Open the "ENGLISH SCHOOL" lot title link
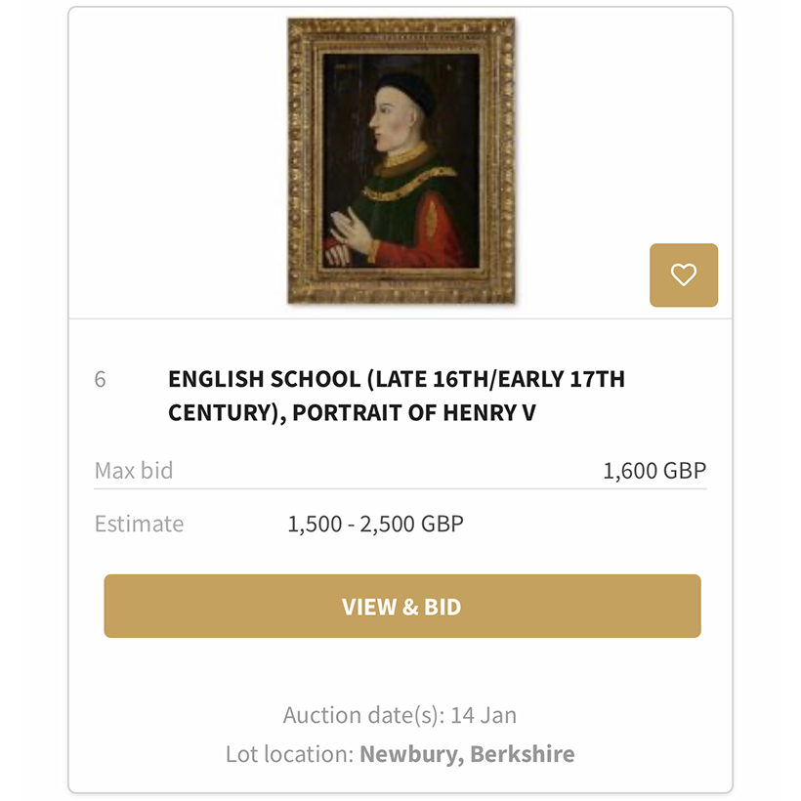Image resolution: width=801 pixels, height=801 pixels. (x=258, y=379)
